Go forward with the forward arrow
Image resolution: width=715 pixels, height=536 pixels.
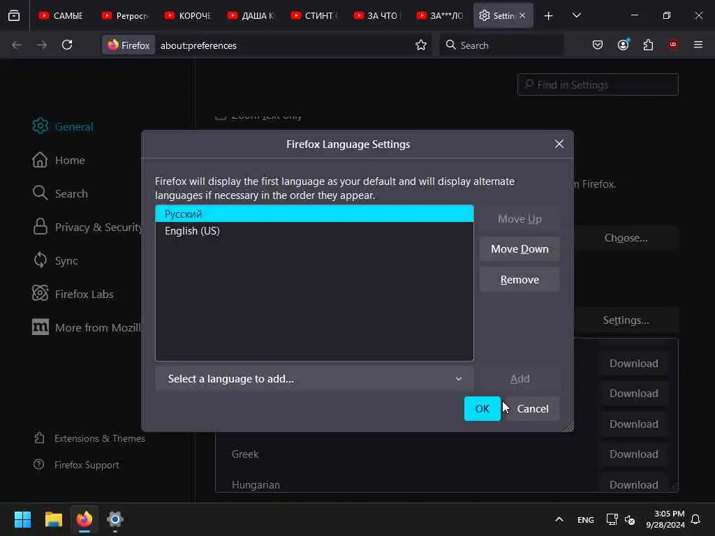[x=41, y=45]
